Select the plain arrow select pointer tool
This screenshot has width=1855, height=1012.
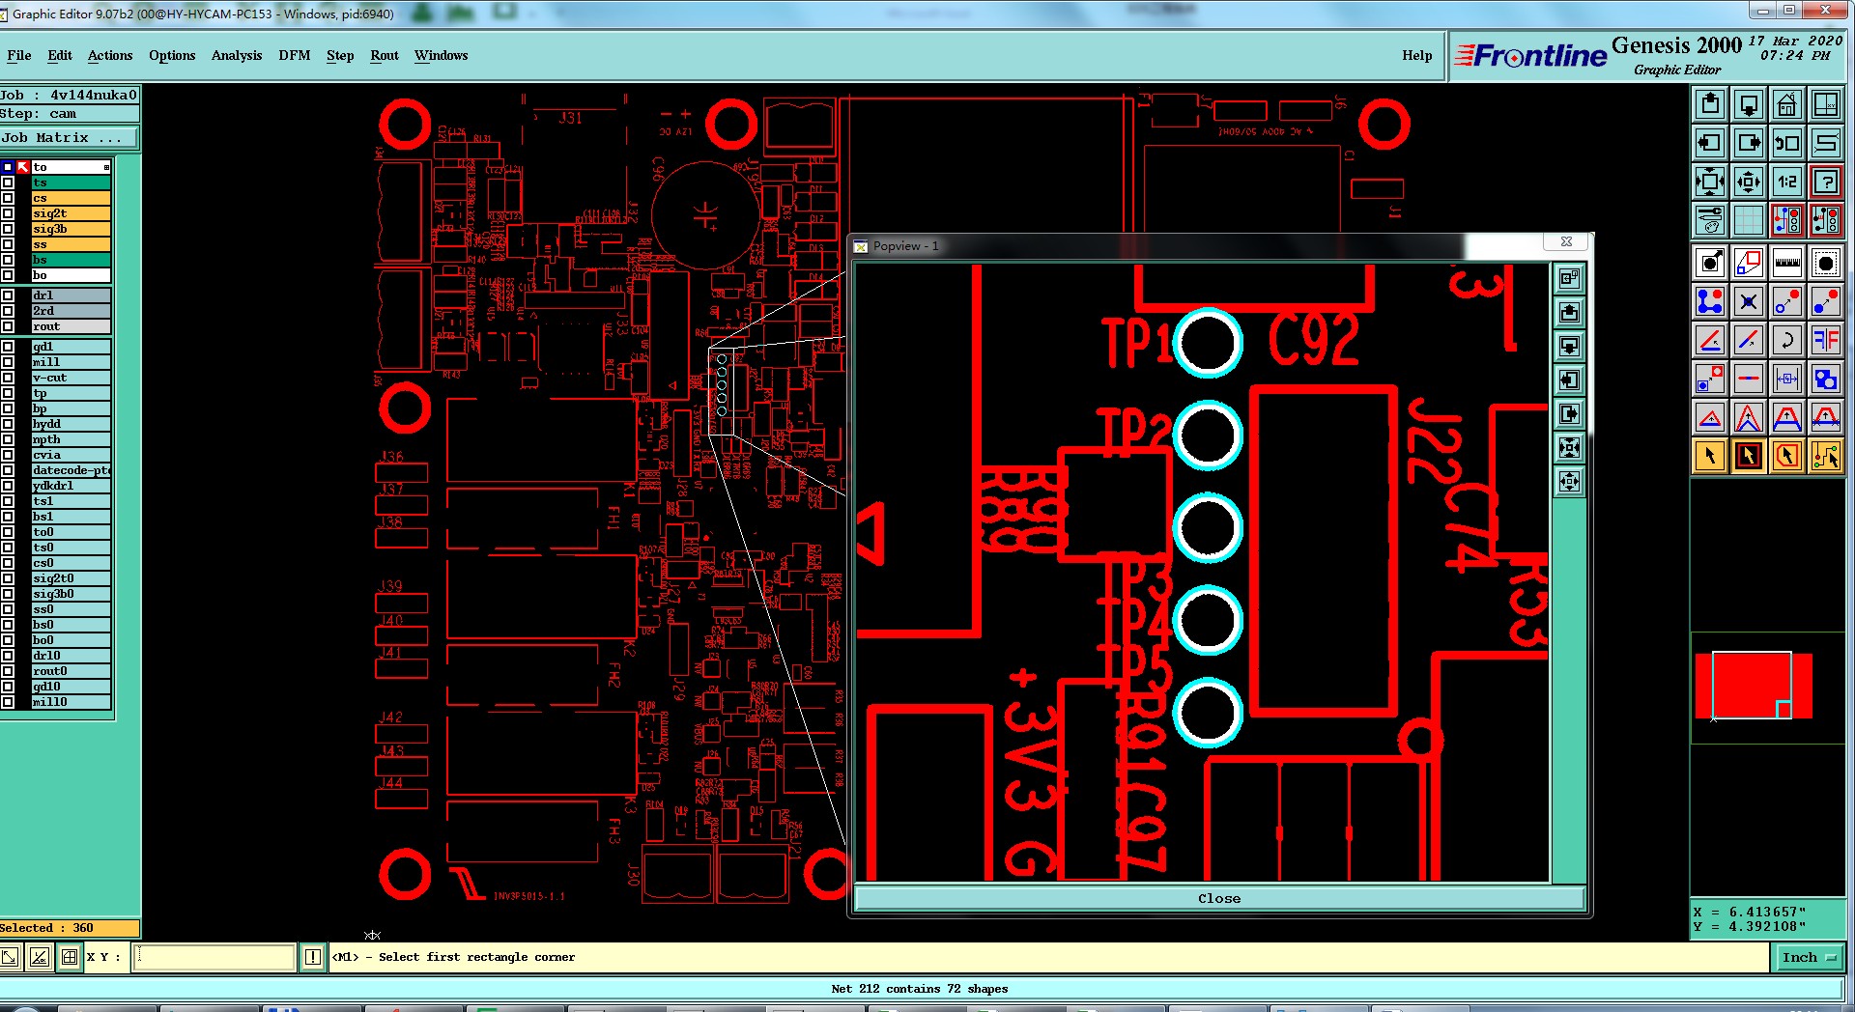(1709, 456)
